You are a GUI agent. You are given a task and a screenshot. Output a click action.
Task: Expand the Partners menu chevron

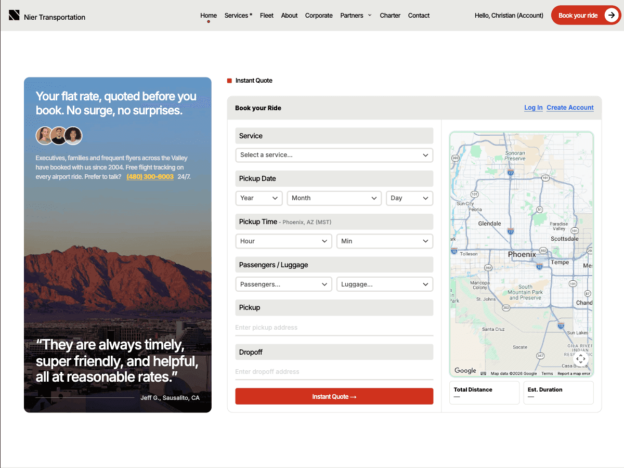[370, 15]
